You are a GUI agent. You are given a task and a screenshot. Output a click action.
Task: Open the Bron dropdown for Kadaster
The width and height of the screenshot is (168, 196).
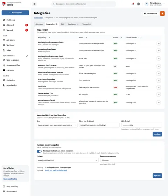click(57, 125)
